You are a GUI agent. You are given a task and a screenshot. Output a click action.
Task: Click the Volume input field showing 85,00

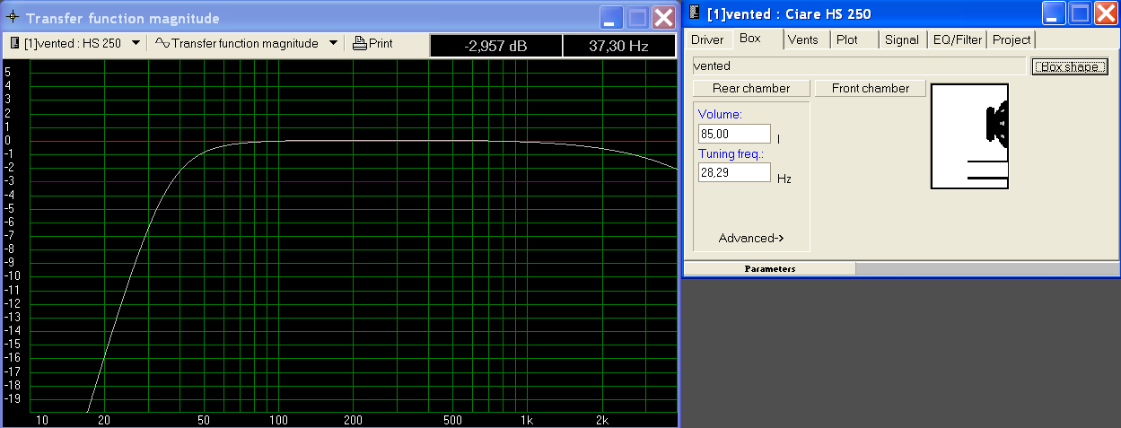(734, 134)
